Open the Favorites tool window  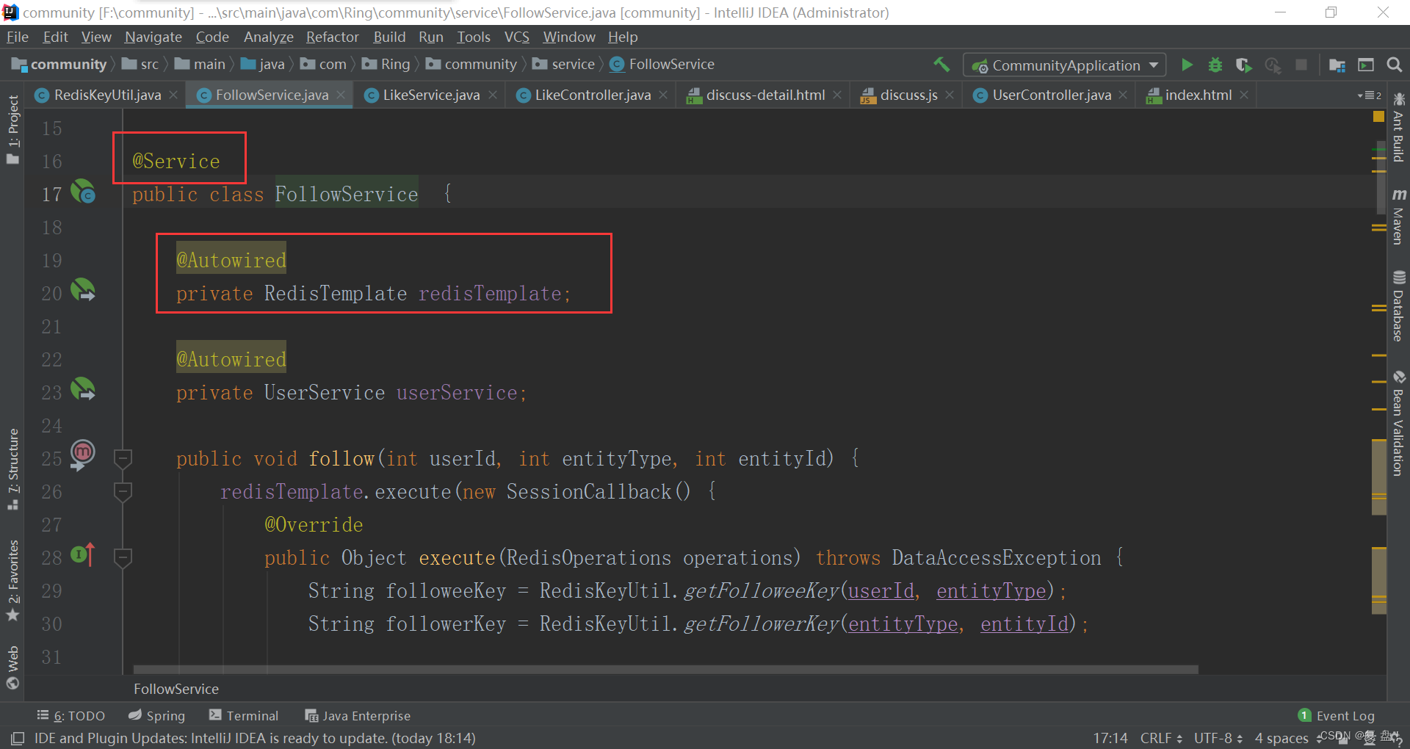point(13,580)
